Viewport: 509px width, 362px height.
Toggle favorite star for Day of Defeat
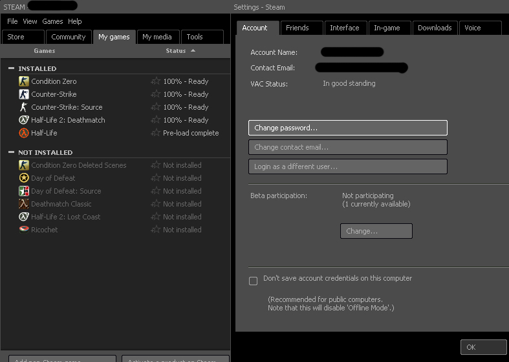pos(156,178)
